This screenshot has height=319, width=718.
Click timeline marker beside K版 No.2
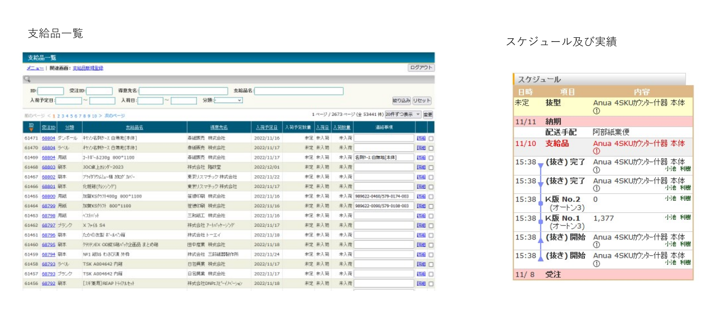point(540,203)
